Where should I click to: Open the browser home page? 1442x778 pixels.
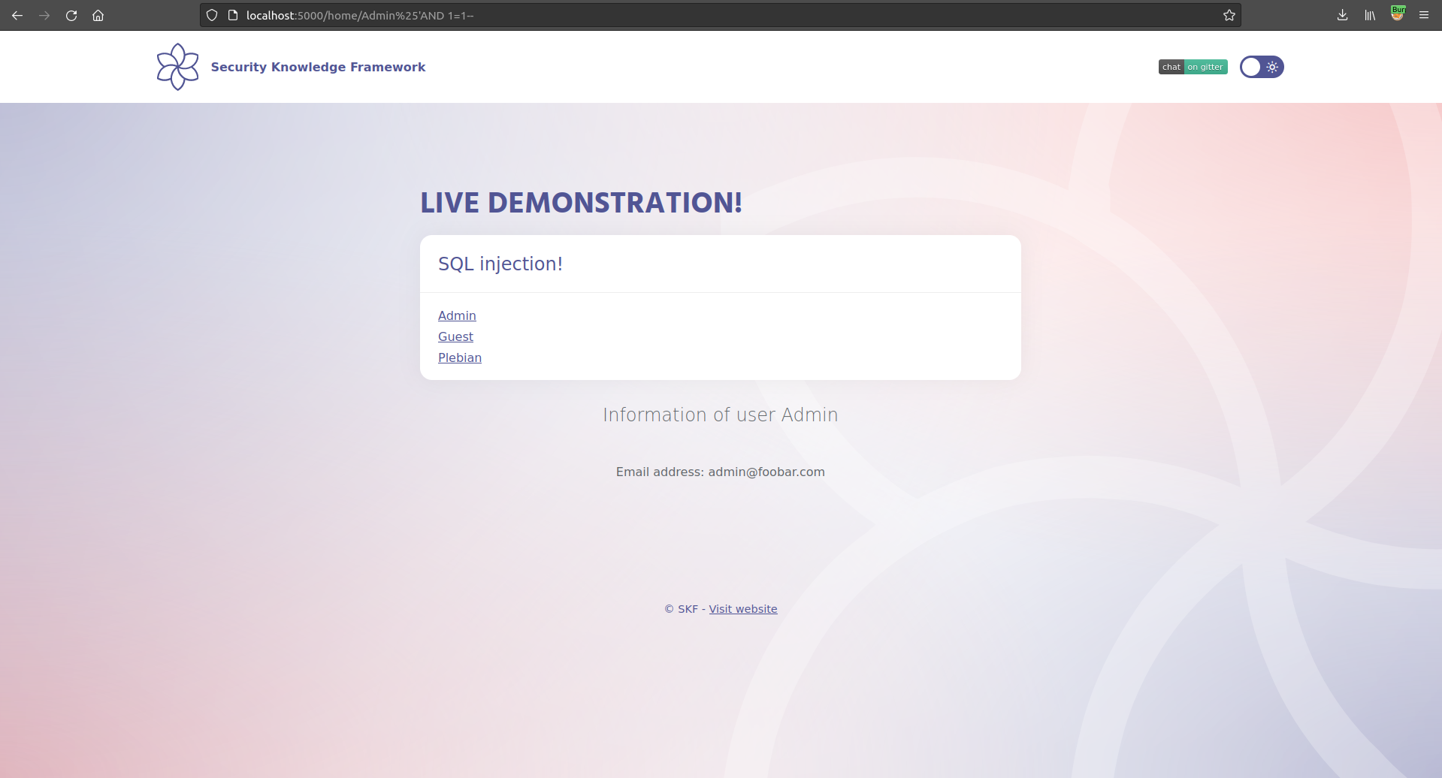coord(98,15)
